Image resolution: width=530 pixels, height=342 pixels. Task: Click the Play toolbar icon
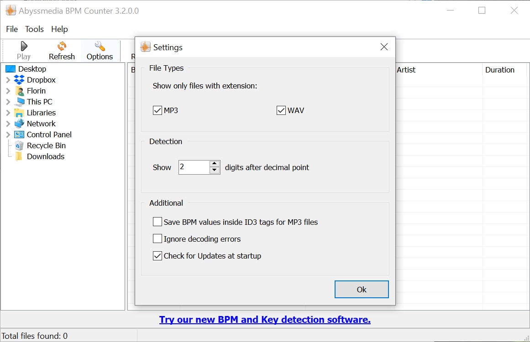pos(24,46)
